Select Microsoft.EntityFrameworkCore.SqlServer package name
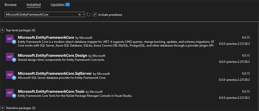 [x=55, y=73]
